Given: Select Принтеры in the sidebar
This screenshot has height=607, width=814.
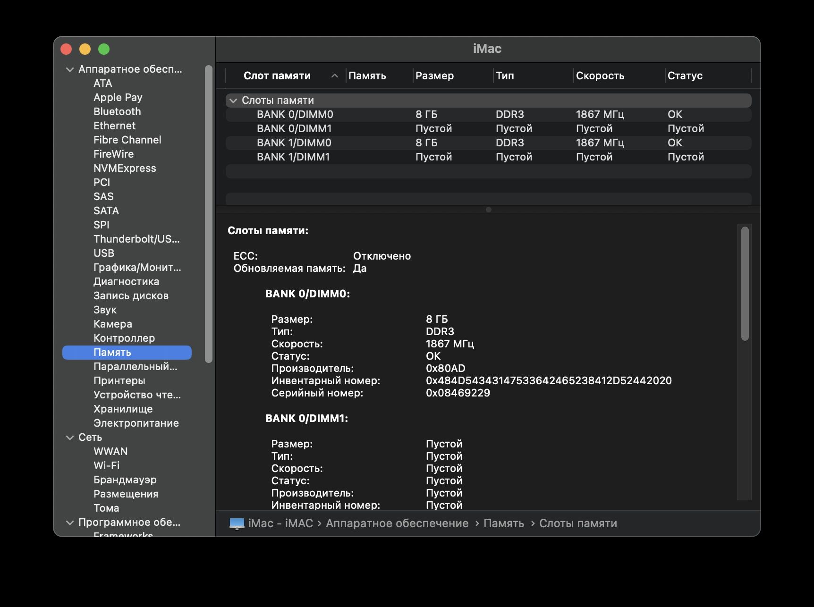Looking at the screenshot, I should pyautogui.click(x=119, y=381).
